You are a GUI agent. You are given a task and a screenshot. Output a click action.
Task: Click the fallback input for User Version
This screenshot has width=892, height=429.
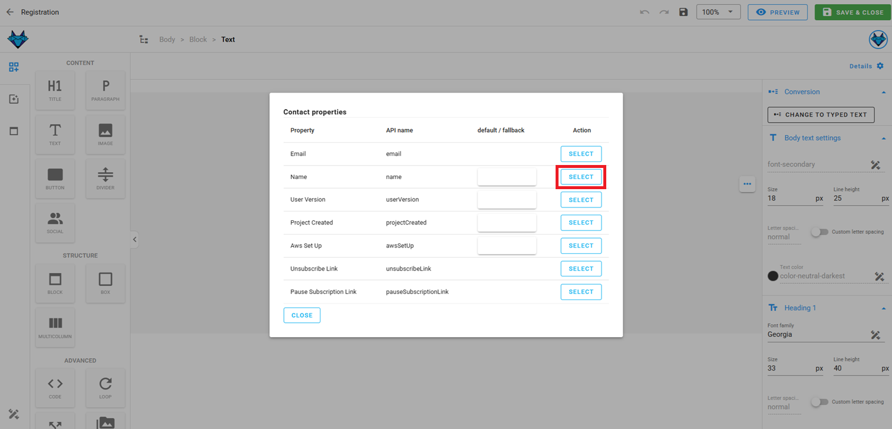[x=506, y=199]
